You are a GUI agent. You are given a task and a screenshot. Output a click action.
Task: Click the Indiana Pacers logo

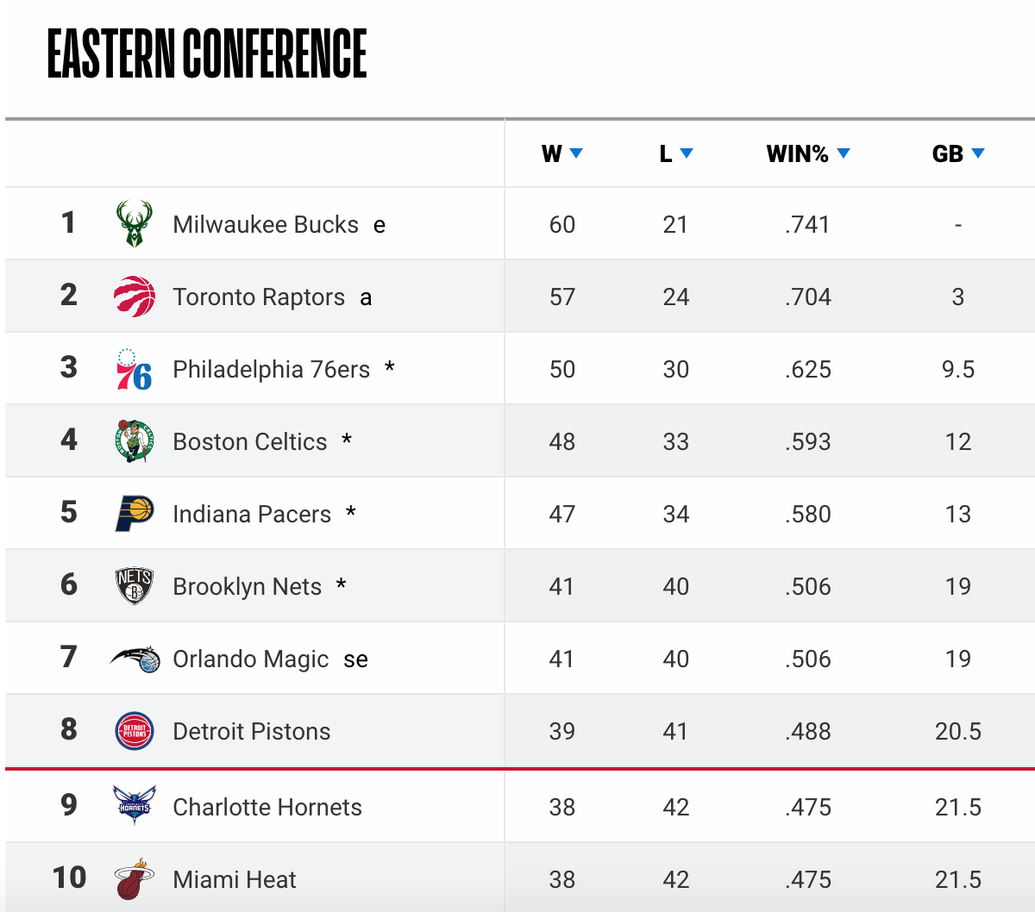(x=135, y=514)
